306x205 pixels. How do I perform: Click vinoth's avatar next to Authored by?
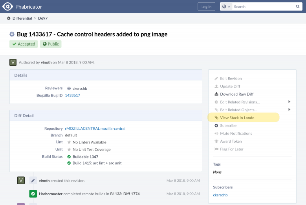(13, 62)
